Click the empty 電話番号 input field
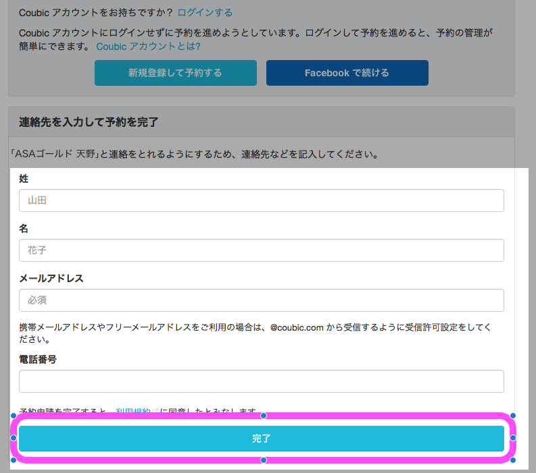This screenshot has height=473, width=536. point(262,381)
